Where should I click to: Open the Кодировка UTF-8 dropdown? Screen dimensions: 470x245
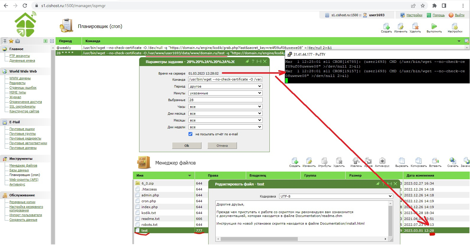point(336,196)
